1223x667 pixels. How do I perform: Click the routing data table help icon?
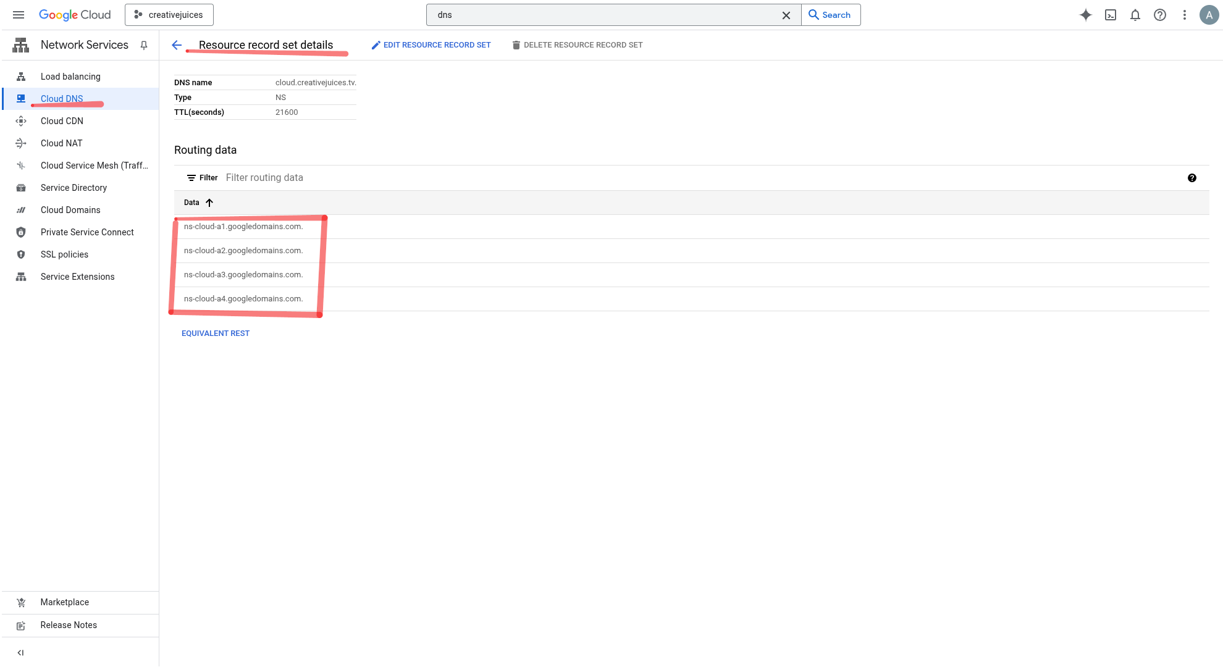pos(1191,178)
